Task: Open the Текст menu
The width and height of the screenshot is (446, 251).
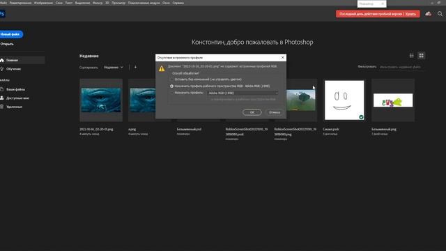Action: (x=69, y=3)
